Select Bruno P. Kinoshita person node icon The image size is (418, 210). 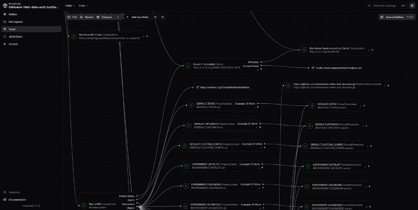tap(188, 66)
